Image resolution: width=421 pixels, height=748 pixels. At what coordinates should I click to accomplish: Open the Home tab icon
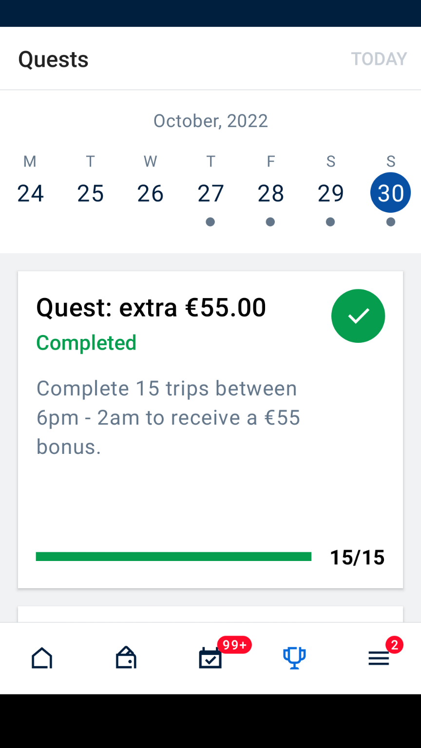click(42, 658)
